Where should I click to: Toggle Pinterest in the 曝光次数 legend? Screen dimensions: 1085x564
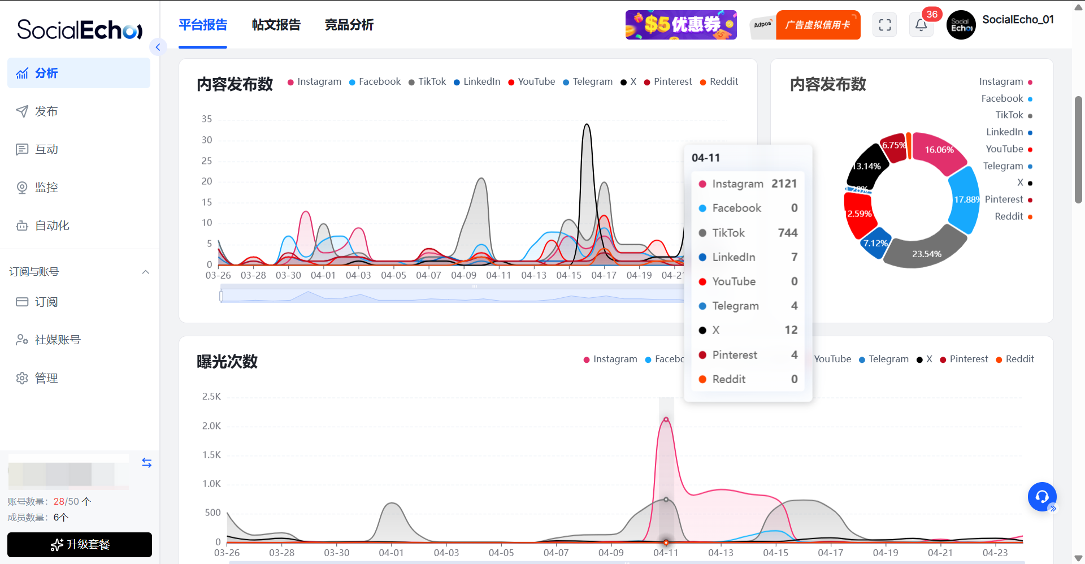pos(964,359)
